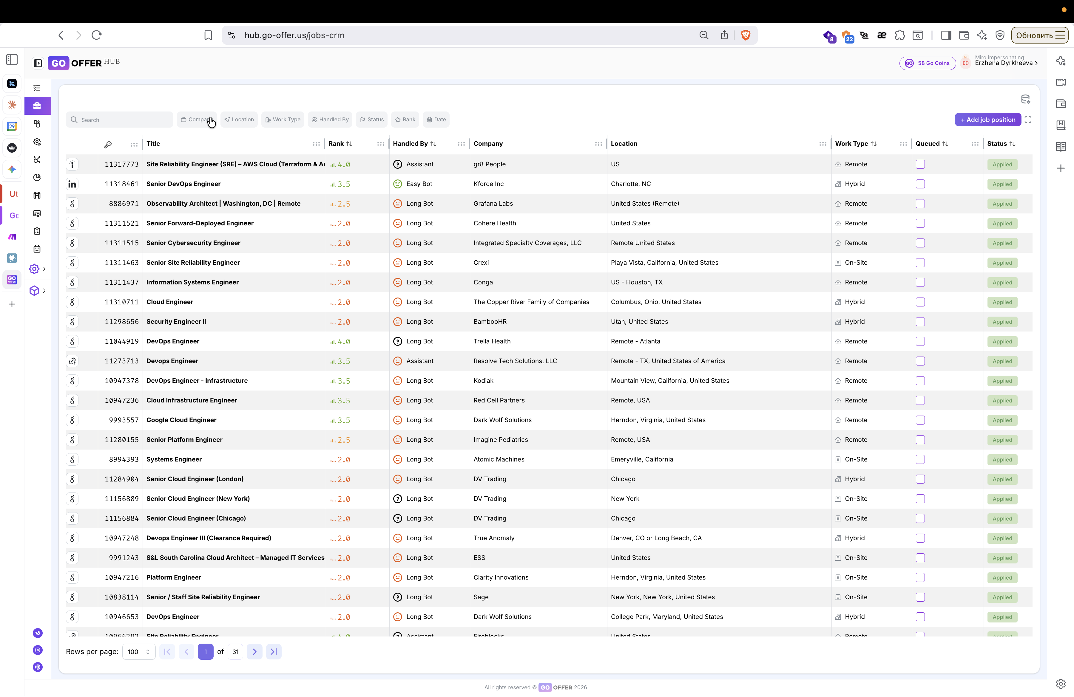Check Queued box for Grafana Labs row
1074x697 pixels.
tap(920, 204)
